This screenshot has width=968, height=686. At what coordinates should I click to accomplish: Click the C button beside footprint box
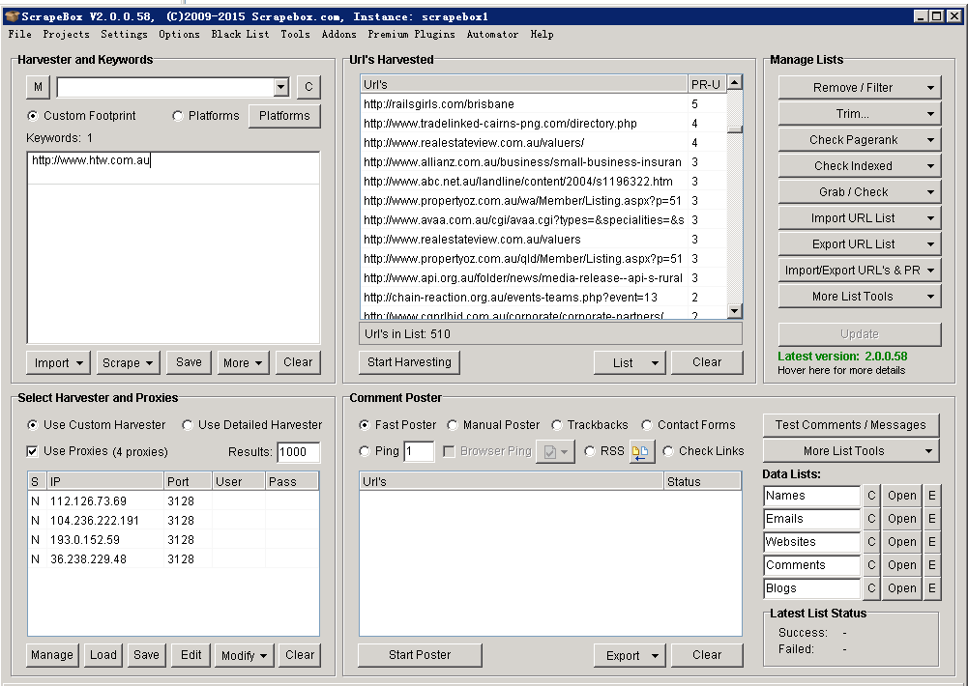(308, 87)
